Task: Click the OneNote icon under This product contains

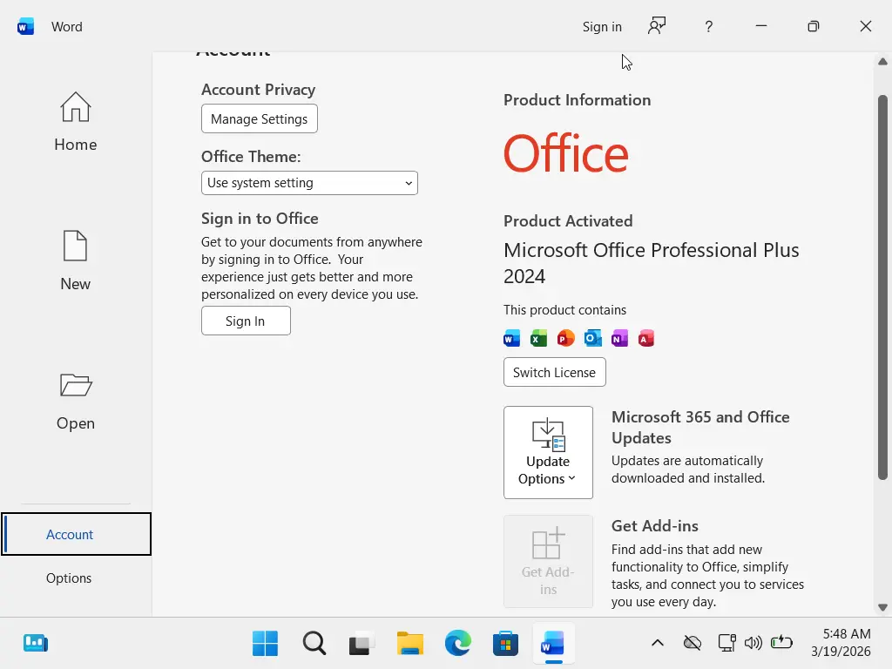Action: [619, 339]
